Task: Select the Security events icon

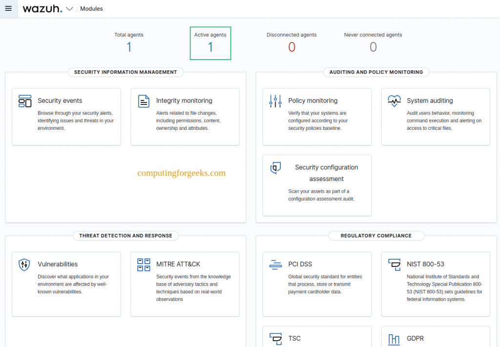Action: pyautogui.click(x=25, y=101)
